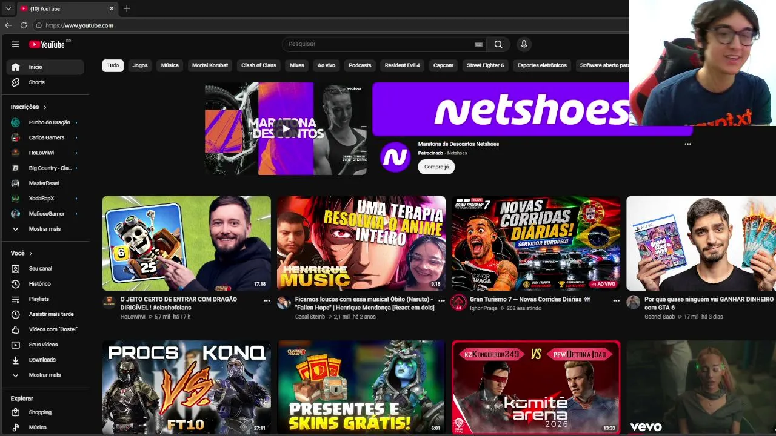
Task: Open Shorts from the sidebar
Action: point(45,82)
